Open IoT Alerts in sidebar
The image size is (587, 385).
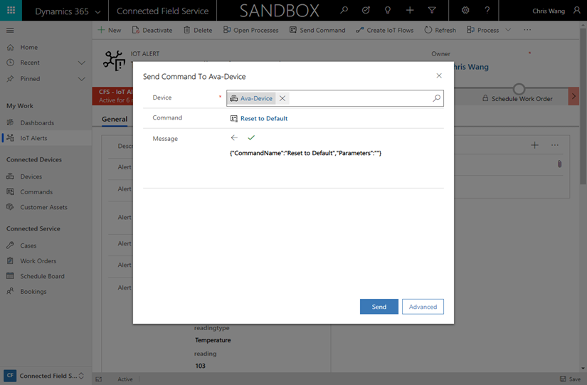coord(33,138)
